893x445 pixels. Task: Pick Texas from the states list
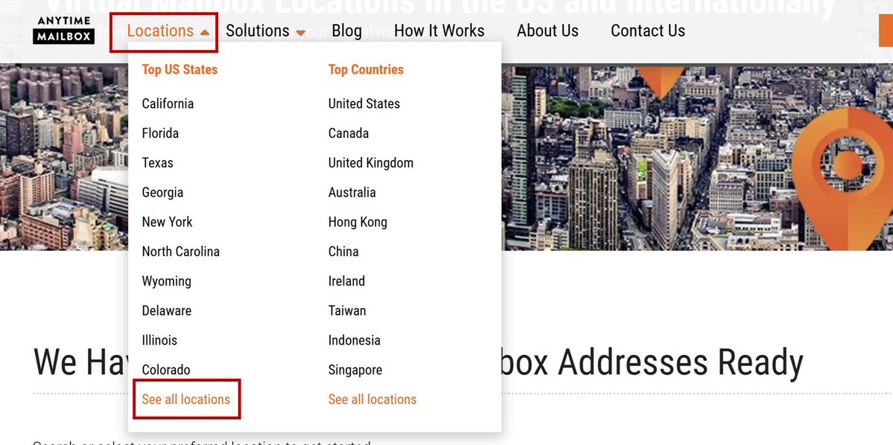click(x=157, y=163)
